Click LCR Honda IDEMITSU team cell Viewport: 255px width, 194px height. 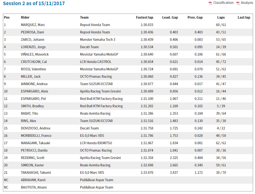[96, 143]
